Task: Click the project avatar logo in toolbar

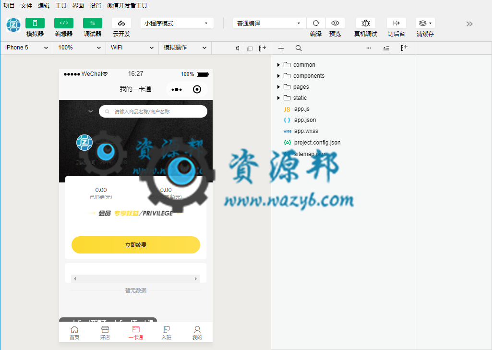Action: coord(13,25)
